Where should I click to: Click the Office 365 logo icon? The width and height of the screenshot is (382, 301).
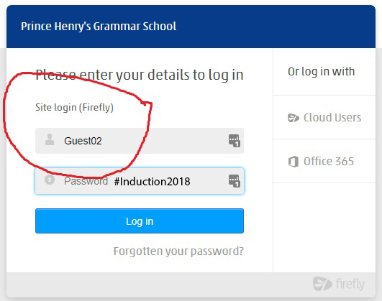tap(294, 162)
